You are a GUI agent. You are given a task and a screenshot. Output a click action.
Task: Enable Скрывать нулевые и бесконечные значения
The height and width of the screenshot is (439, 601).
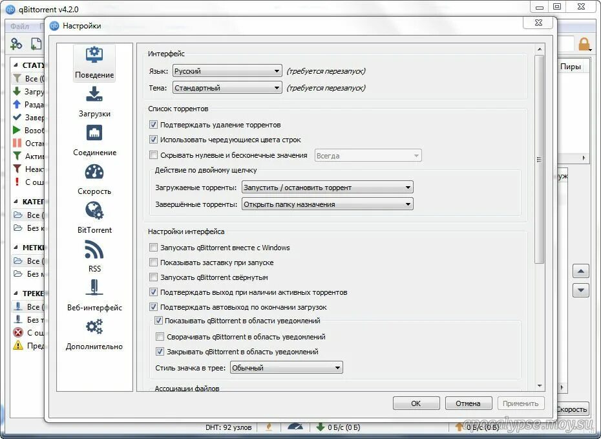point(153,155)
